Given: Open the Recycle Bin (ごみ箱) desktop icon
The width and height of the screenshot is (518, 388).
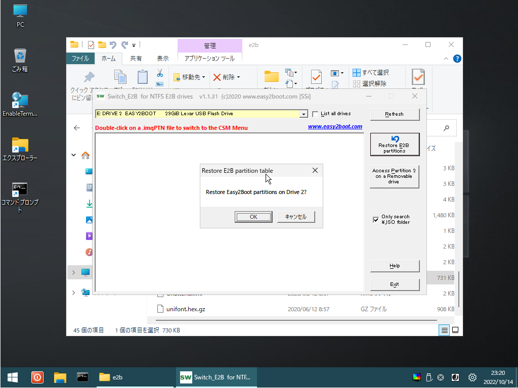Looking at the screenshot, I should coord(20,60).
